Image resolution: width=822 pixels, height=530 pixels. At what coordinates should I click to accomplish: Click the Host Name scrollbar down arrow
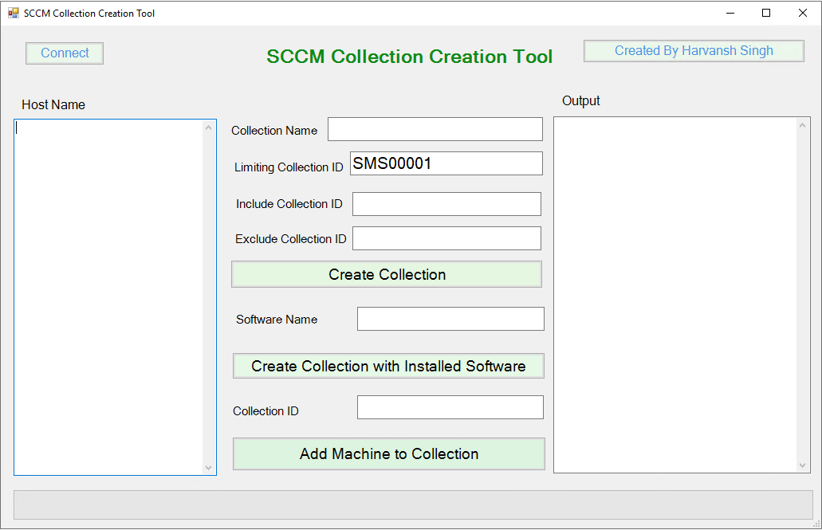209,468
